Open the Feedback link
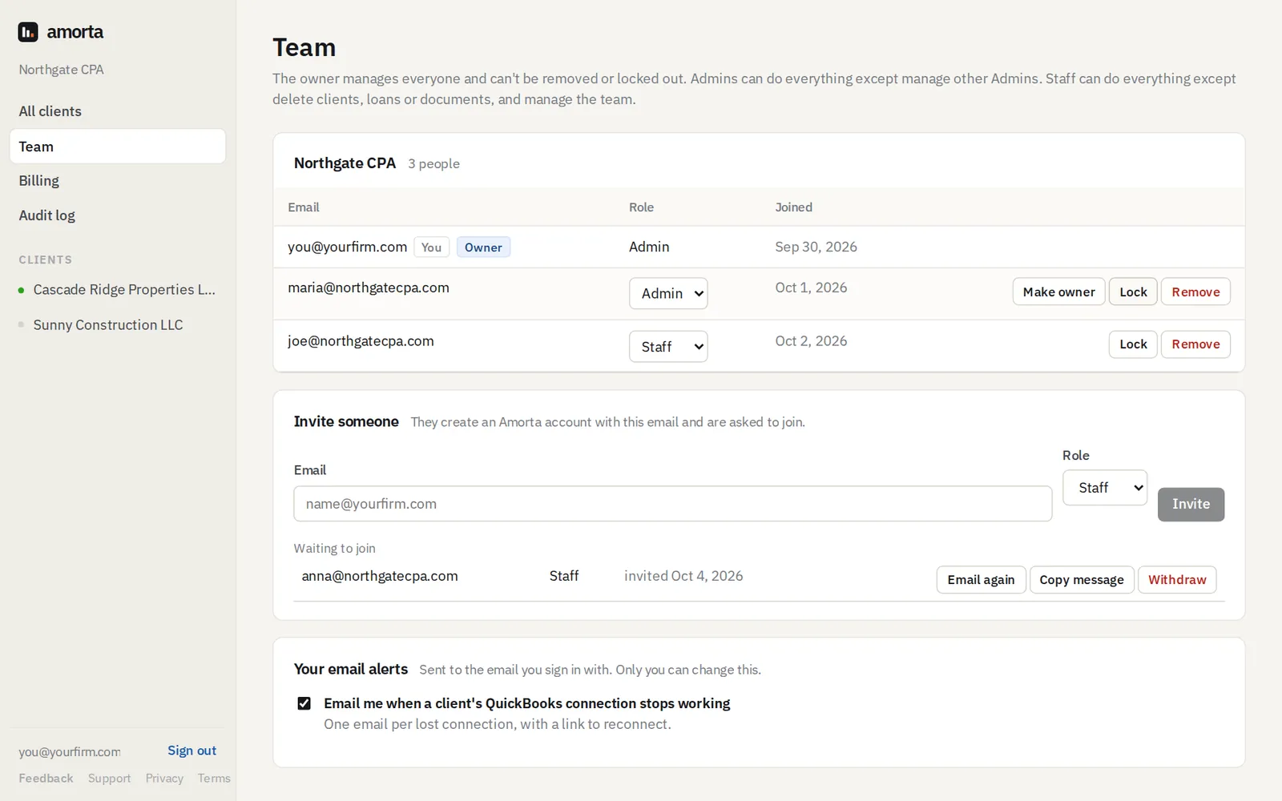 (x=46, y=779)
